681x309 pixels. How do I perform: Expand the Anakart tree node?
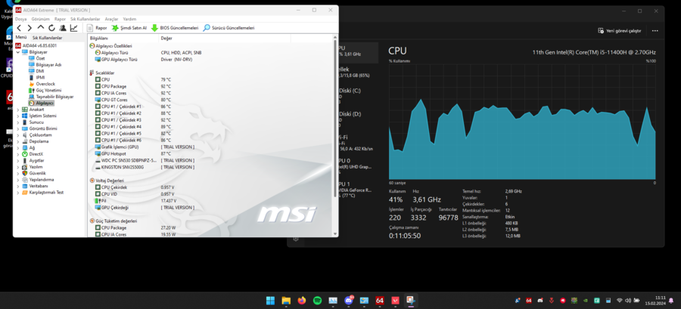(18, 110)
